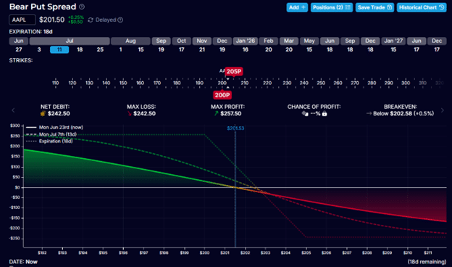Viewport: 452px width, 267px height.
Task: Click the 200P strike marker
Action: (x=222, y=95)
